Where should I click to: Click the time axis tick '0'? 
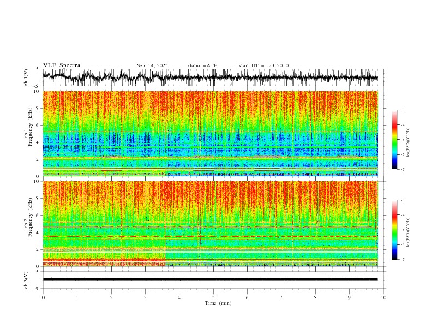43,297
